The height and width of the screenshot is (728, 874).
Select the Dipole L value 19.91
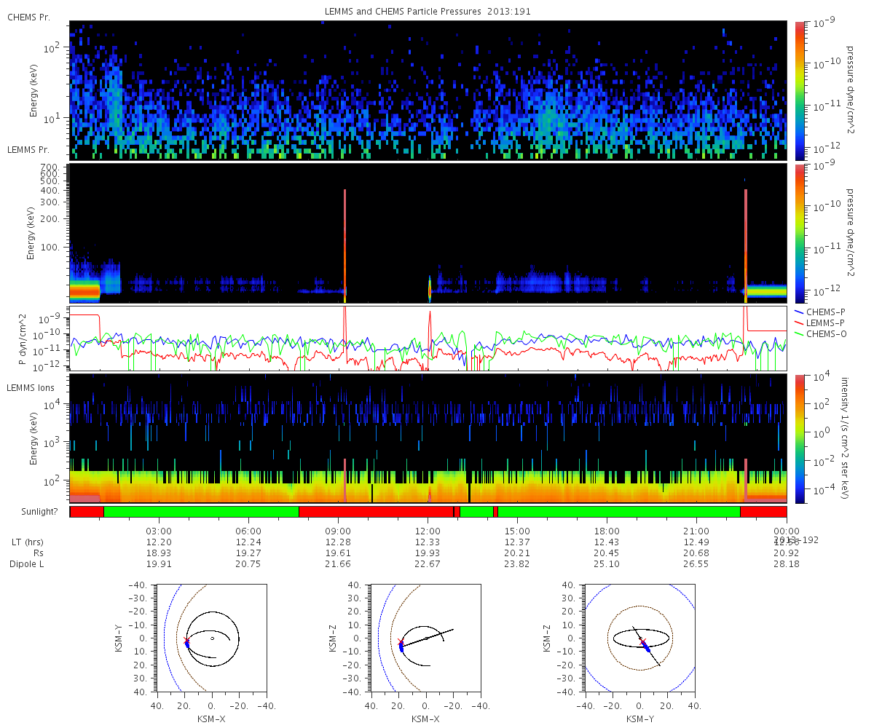(159, 564)
